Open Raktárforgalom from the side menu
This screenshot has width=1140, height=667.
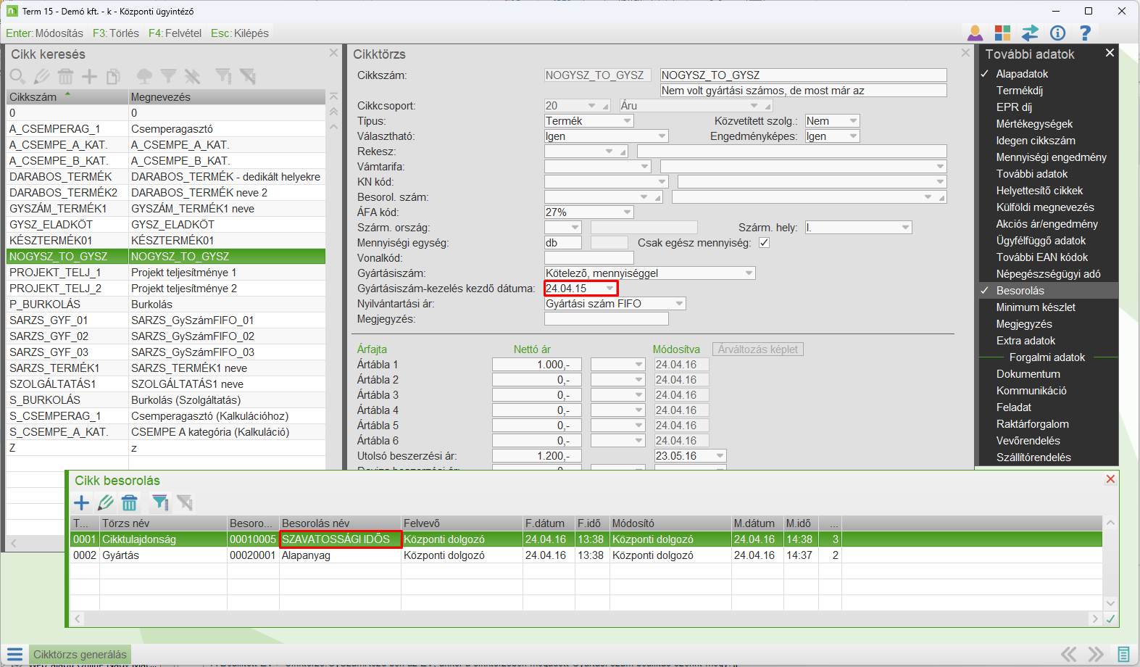click(x=1032, y=424)
